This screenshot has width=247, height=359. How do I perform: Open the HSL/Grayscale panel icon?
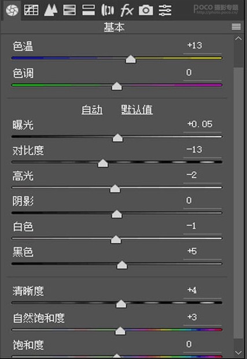69,10
